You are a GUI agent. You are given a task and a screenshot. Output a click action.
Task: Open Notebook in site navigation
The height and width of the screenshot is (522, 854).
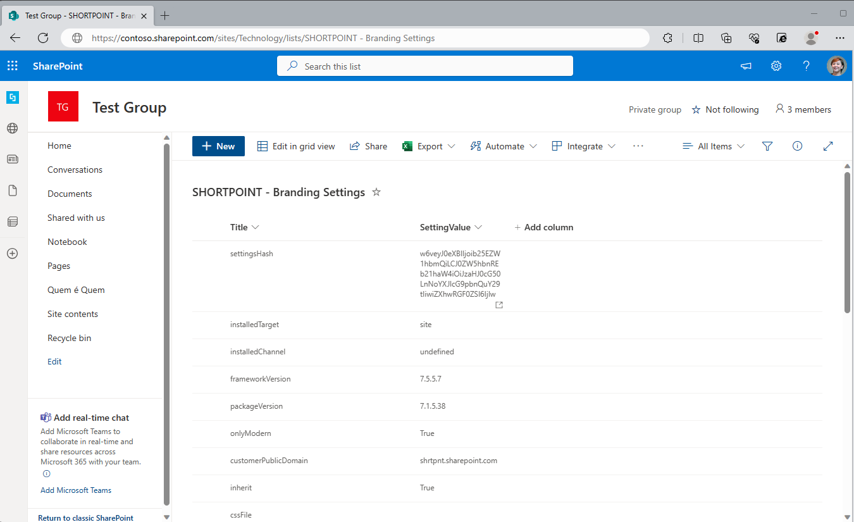67,242
